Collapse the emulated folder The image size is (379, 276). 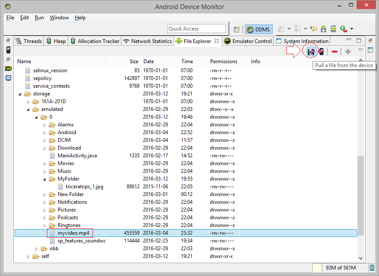pos(28,110)
